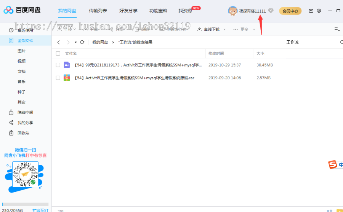Viewport: 343px width, 212px height.
Task: Click the search magnifier icon
Action: [x=341, y=42]
